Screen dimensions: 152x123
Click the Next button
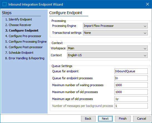pyautogui.click(x=105, y=119)
